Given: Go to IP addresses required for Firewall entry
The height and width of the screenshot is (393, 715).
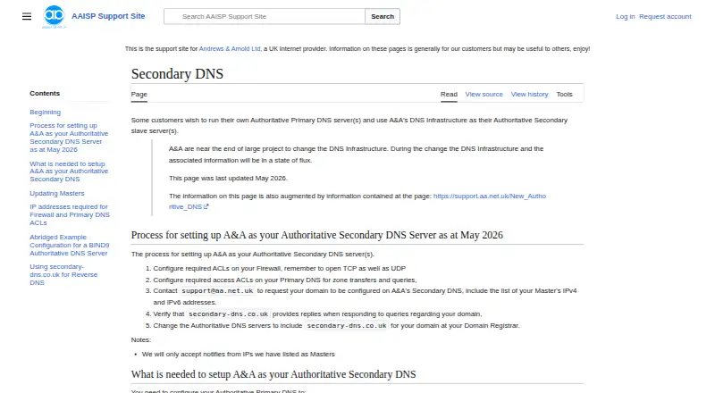Looking at the screenshot, I should (70, 214).
